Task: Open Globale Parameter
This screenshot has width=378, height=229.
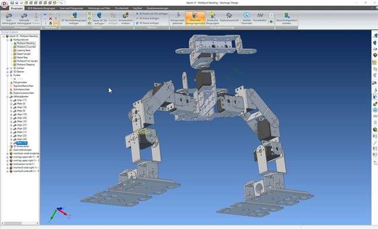Action: pyautogui.click(x=246, y=18)
